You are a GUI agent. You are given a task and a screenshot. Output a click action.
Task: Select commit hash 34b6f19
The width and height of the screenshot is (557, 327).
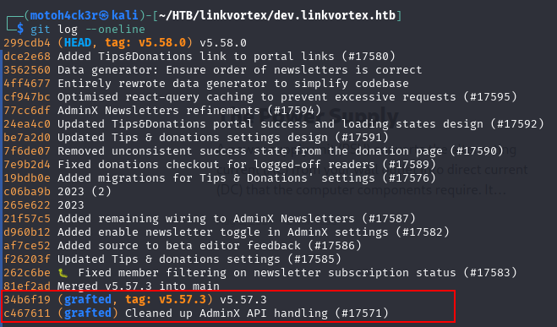[x=27, y=299]
